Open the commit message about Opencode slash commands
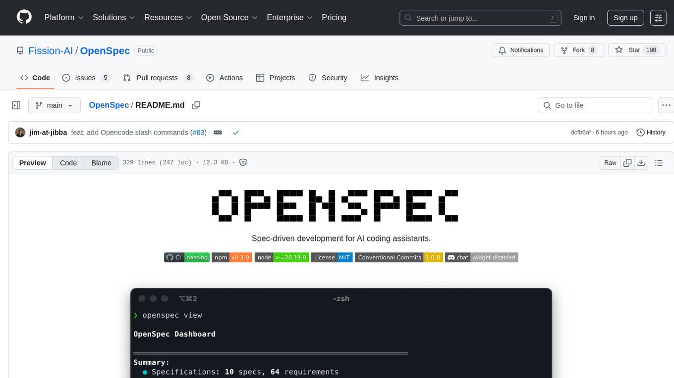This screenshot has height=378, width=674. point(129,133)
